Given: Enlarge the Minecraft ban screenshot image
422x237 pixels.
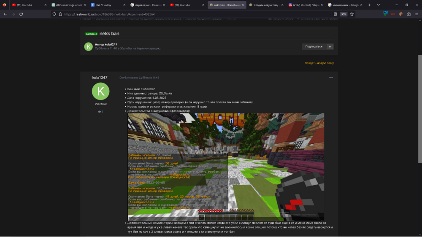Looking at the screenshot, I should tap(226, 167).
